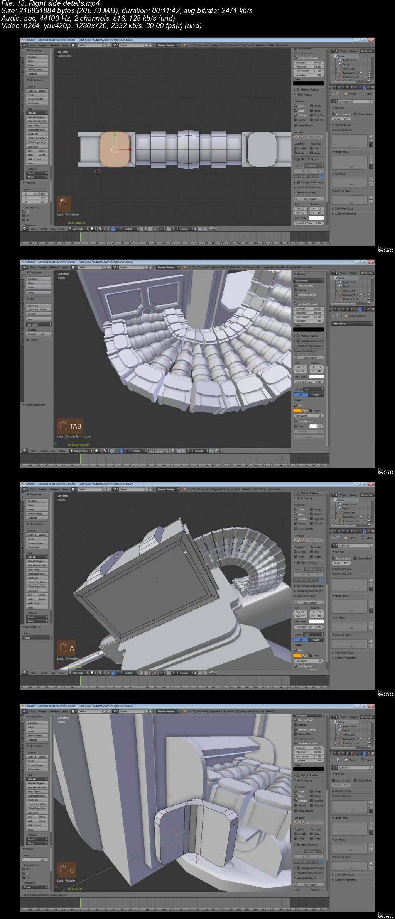
Task: Uncheck Ambient Occlusion in 00:02:22 frame
Action: coord(295,58)
